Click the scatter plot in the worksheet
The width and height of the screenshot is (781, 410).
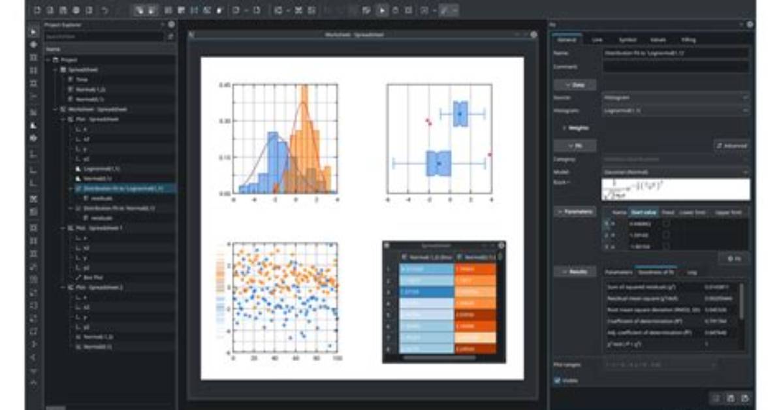pyautogui.click(x=285, y=298)
